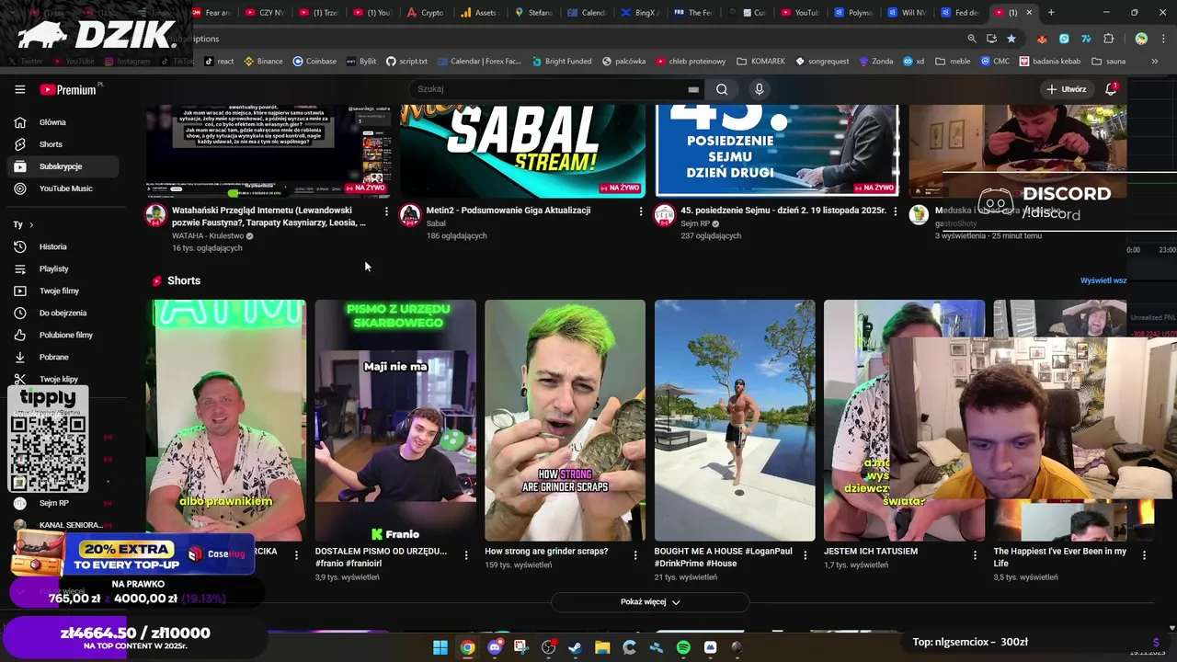Viewport: 1177px width, 662px height.
Task: Open Chrome's three-dot main menu
Action: pos(1164,39)
